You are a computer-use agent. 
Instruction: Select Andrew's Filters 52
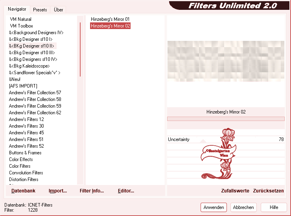tap(26, 146)
